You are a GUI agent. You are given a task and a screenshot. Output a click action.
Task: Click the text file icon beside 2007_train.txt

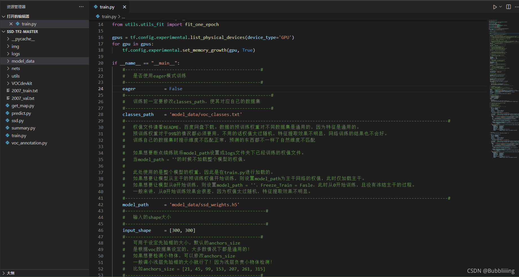(x=8, y=91)
